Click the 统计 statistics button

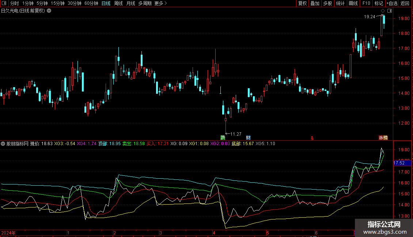coord(340,3)
